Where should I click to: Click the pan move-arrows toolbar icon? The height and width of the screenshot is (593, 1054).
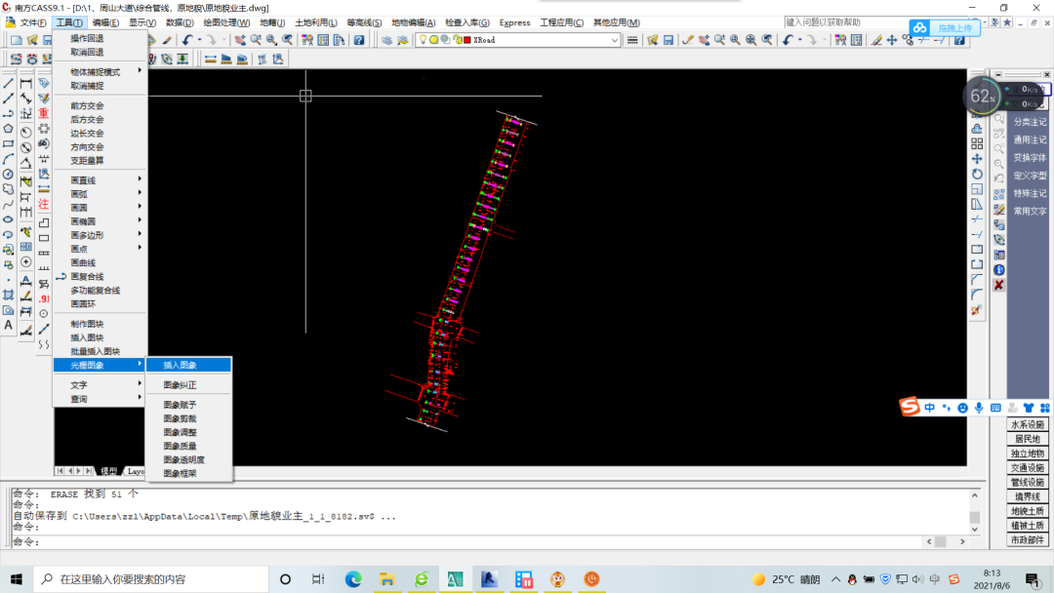(x=891, y=40)
